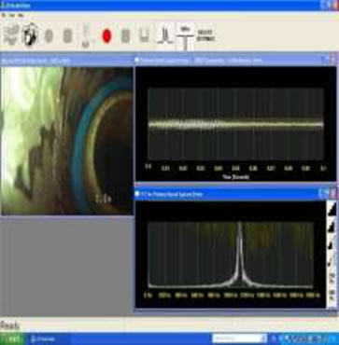Click the T-shaped probe icon in toolbar
Image resolution: width=339 pixels, height=345 pixels.
point(185,37)
